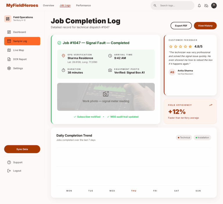
Task: Click the Subscriber notified checkmark
Action: point(75,117)
